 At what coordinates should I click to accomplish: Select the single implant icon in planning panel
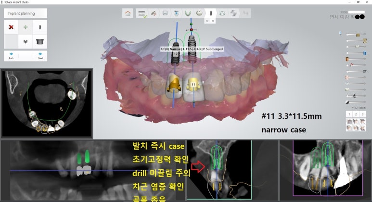(x=40, y=27)
